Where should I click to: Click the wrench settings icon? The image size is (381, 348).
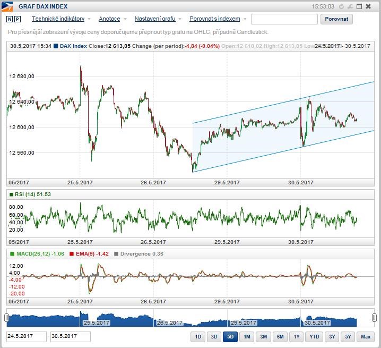pyautogui.click(x=350, y=6)
